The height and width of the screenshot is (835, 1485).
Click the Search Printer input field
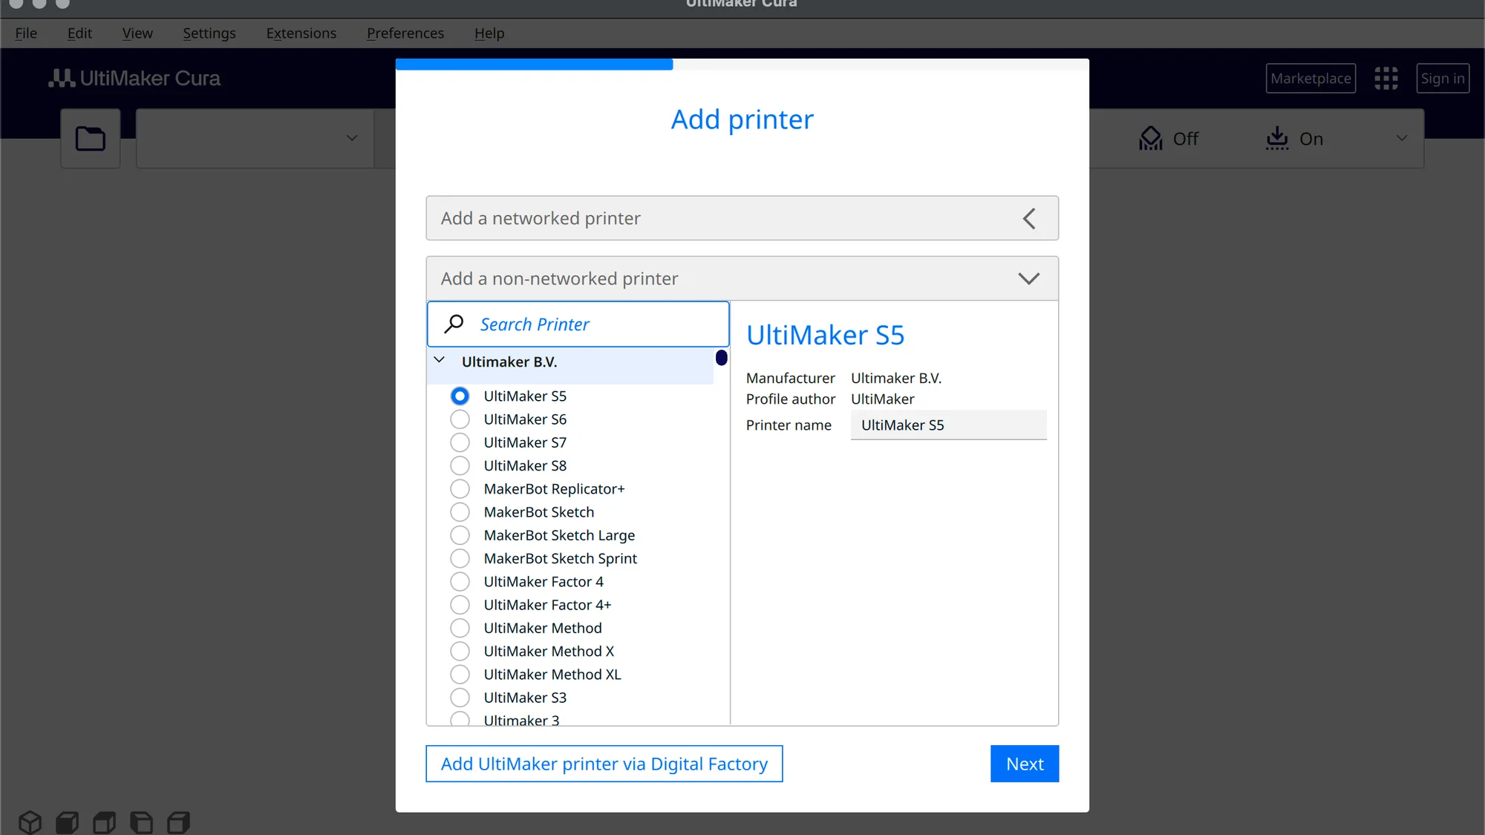[x=578, y=324]
